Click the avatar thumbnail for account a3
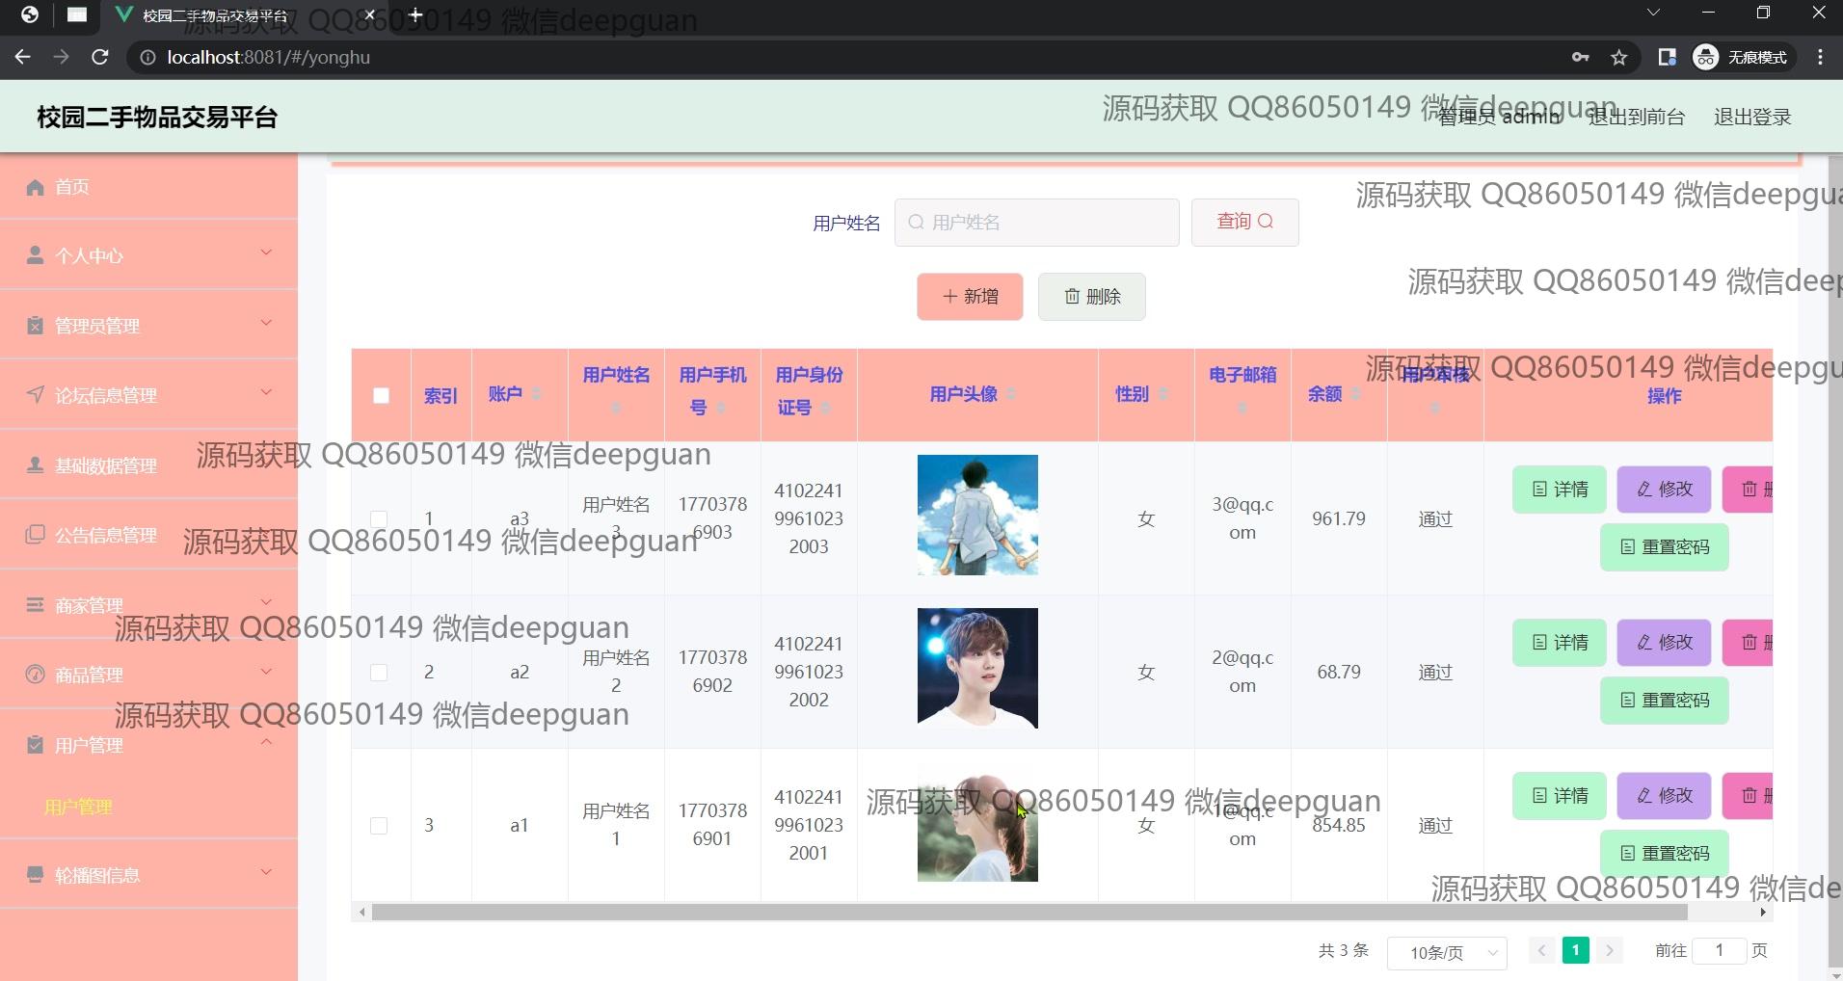The width and height of the screenshot is (1843, 981). pyautogui.click(x=977, y=515)
